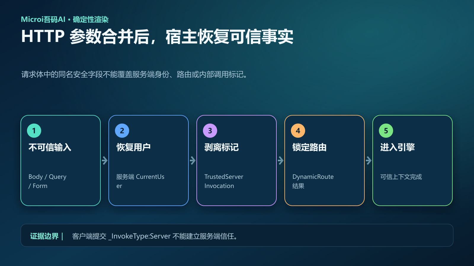Click the green circle badge 5
This screenshot has width=474, height=266.
(386, 131)
